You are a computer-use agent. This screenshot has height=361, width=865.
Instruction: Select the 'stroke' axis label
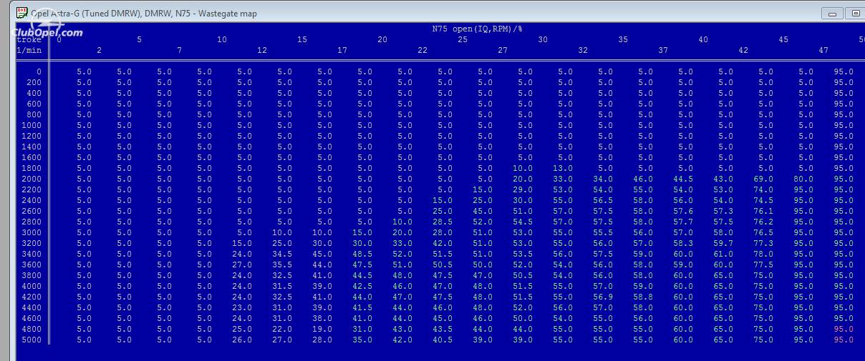29,40
